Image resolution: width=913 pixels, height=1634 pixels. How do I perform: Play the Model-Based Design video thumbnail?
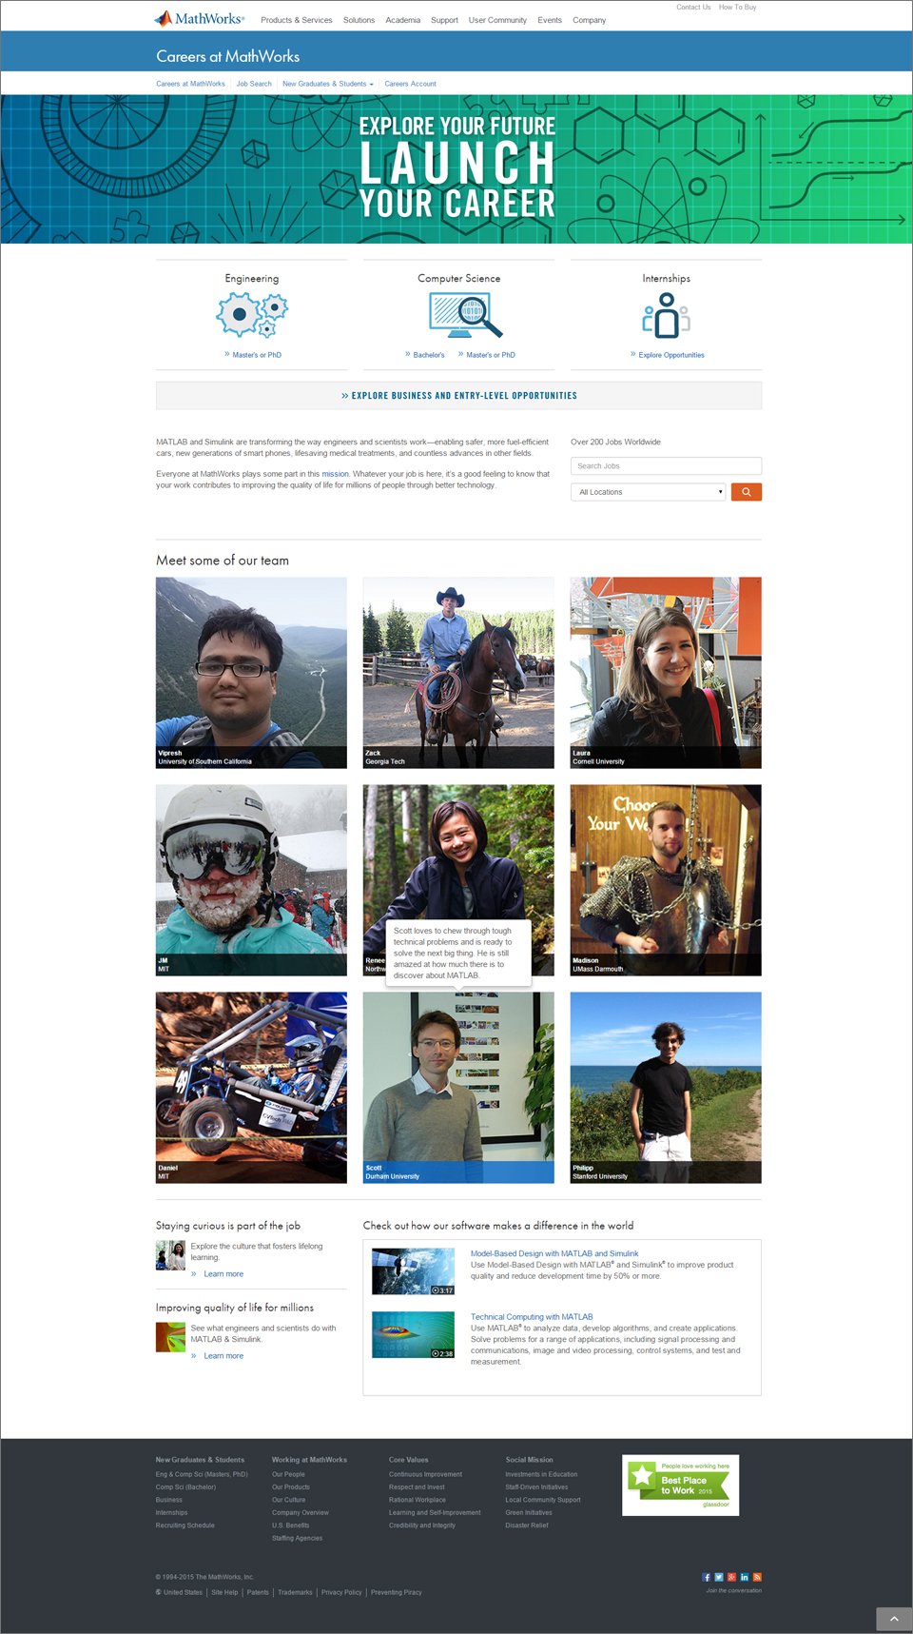(x=414, y=1271)
